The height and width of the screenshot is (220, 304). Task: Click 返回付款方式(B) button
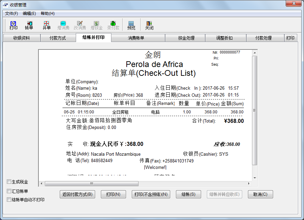[x=77, y=194]
